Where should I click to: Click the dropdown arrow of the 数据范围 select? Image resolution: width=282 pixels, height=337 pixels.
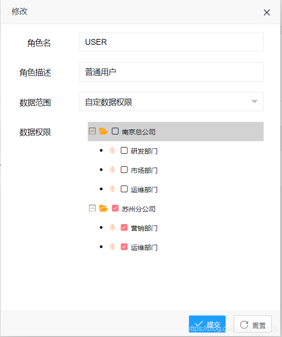254,102
